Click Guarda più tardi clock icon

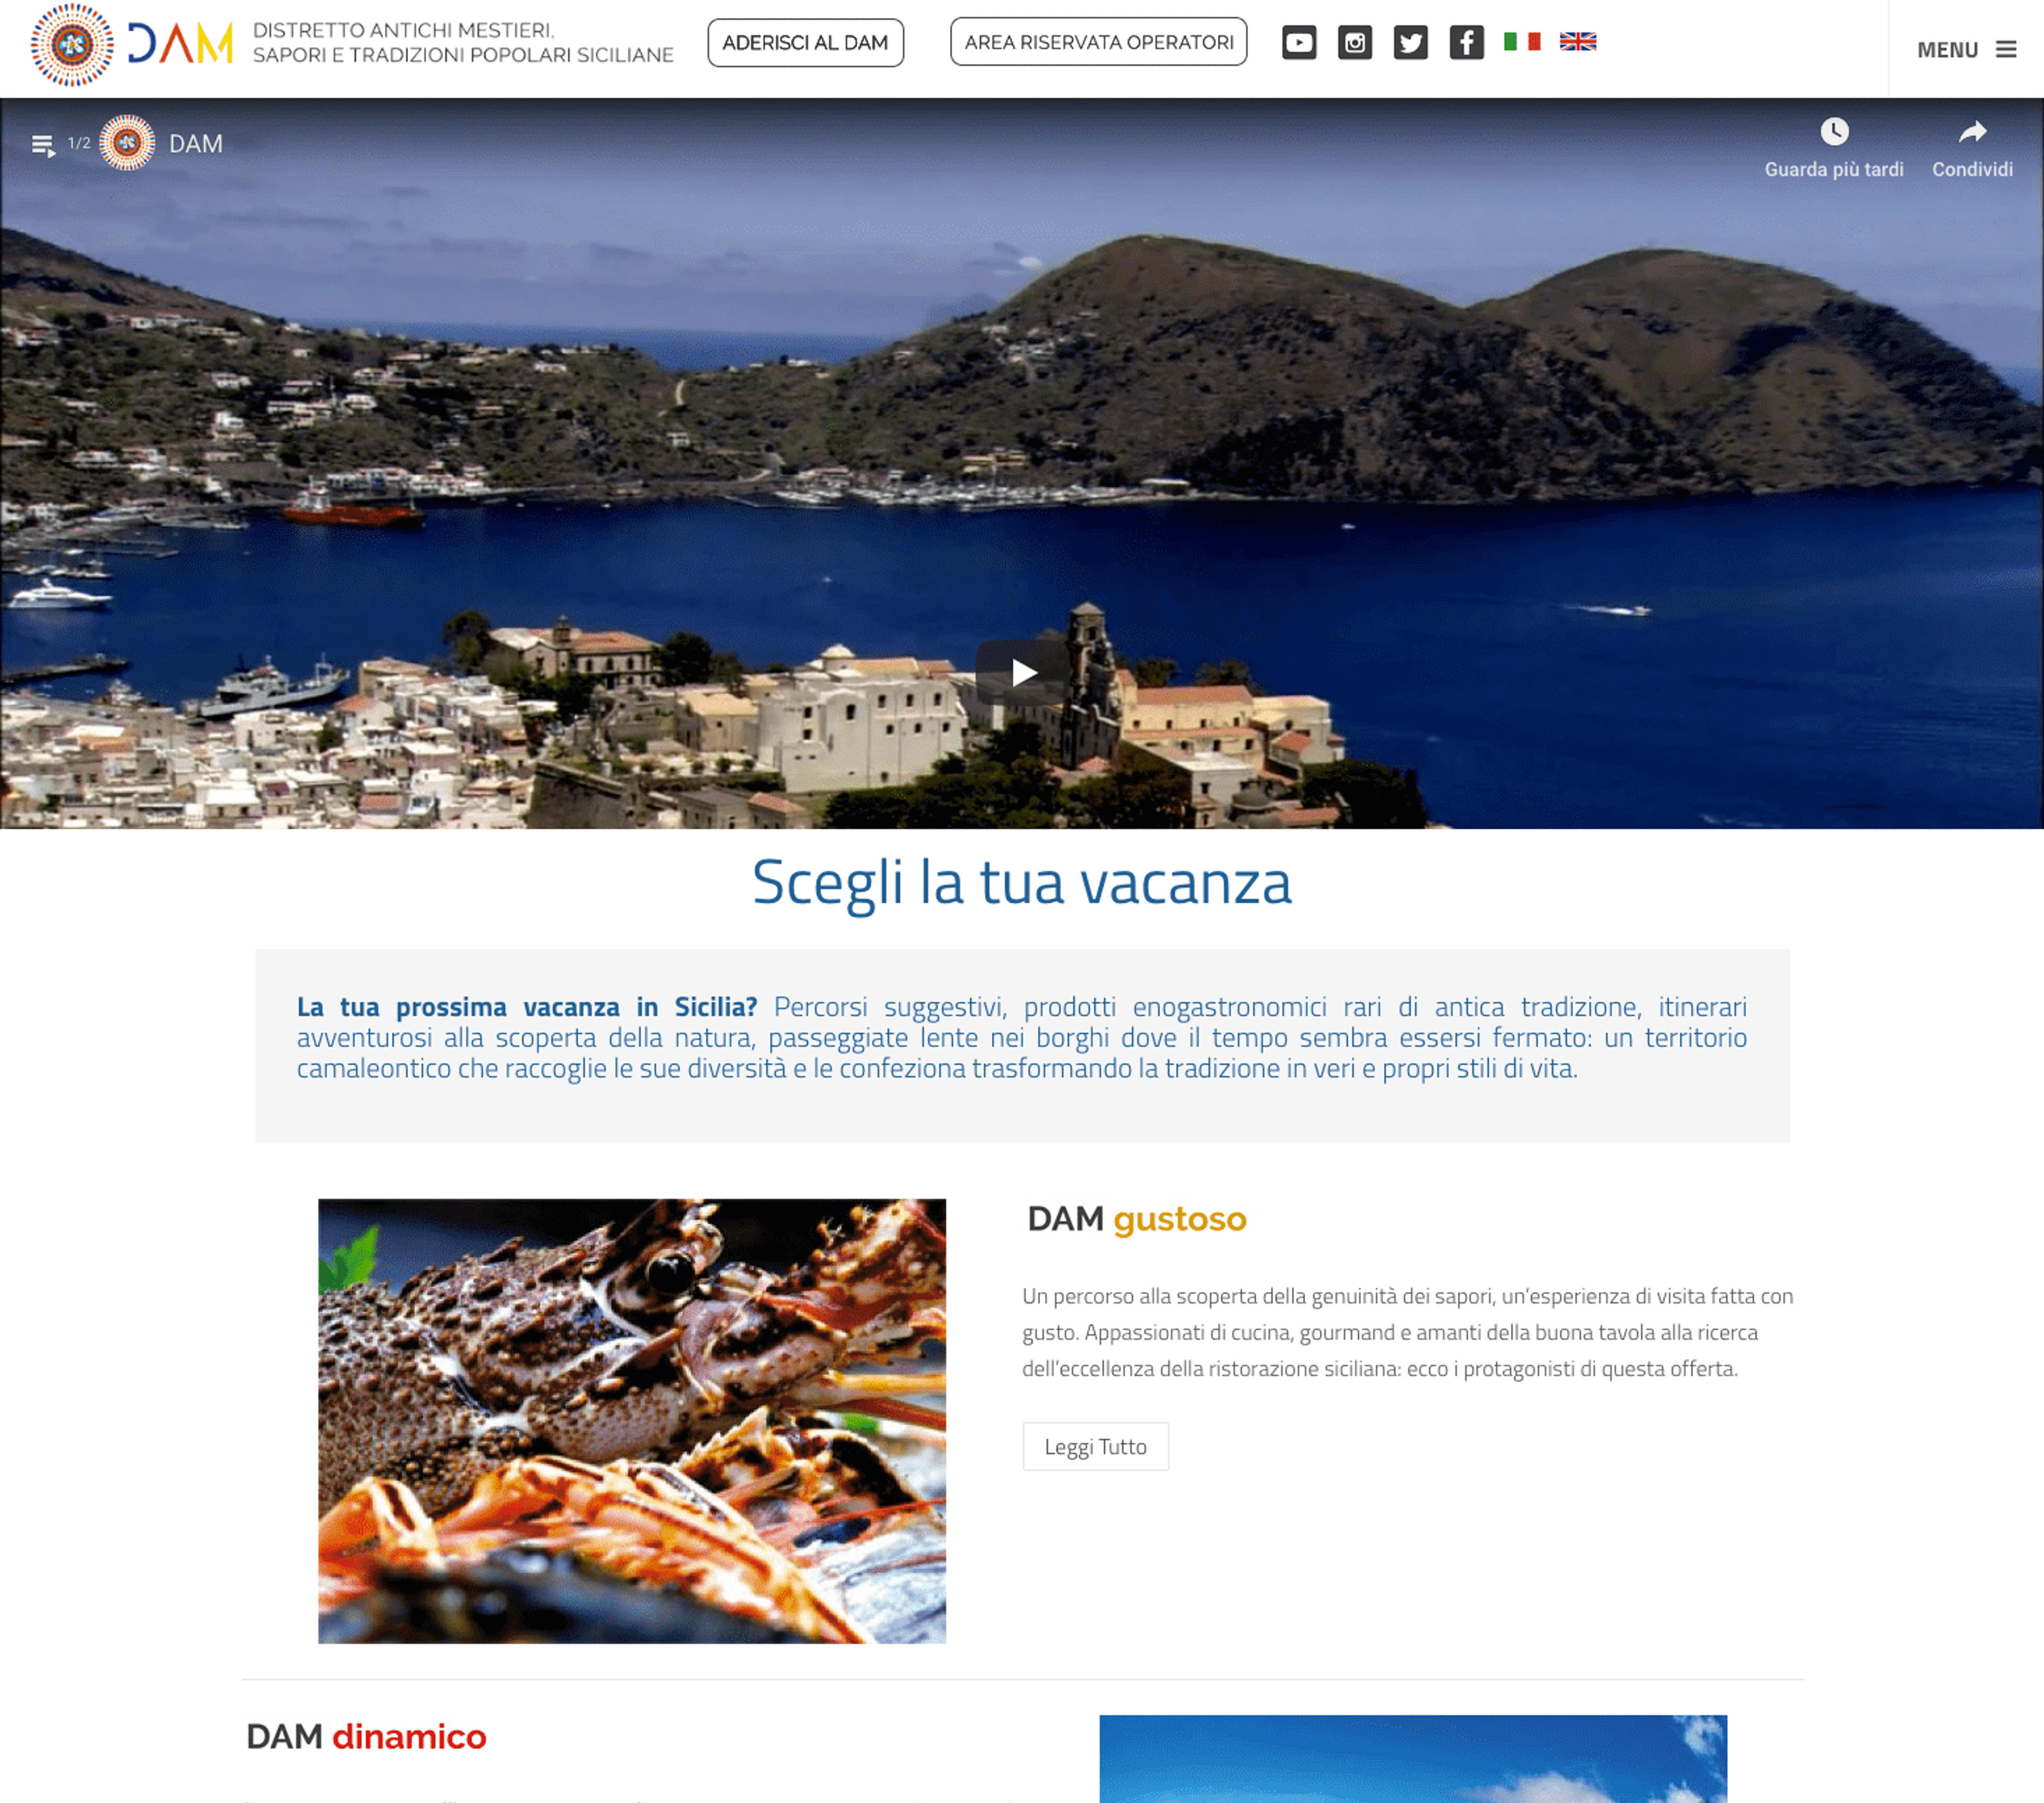pyautogui.click(x=1834, y=132)
